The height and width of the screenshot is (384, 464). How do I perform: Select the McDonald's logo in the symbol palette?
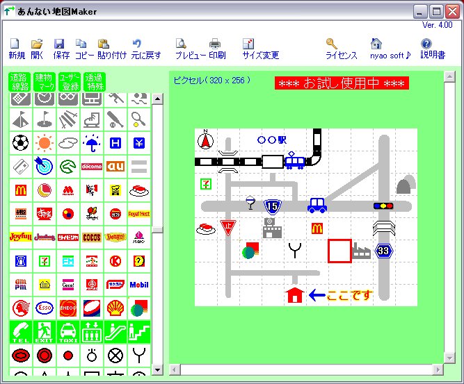pos(21,189)
